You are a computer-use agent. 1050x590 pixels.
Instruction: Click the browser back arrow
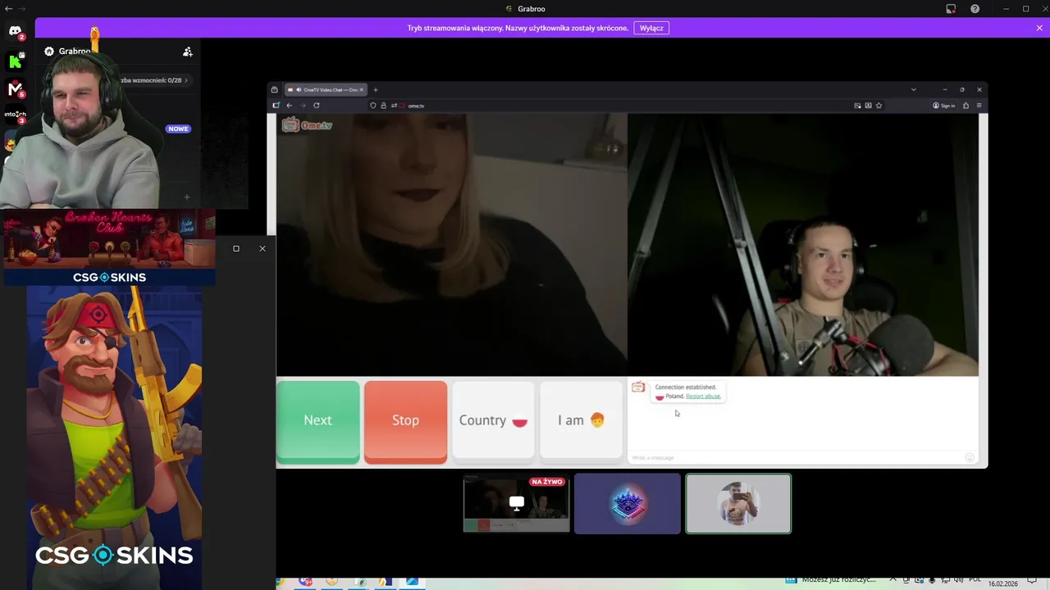coord(290,106)
